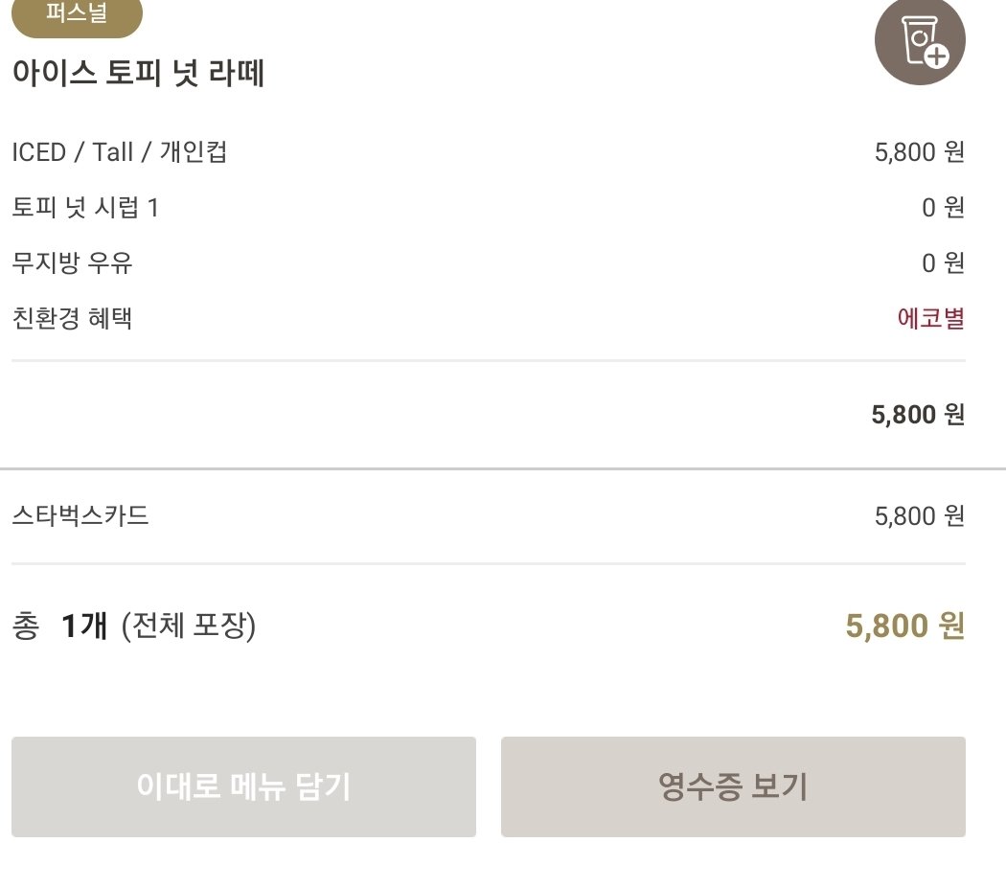
Task: Tap the ICED / Tall / 개인컵 option row
Action: coord(489,152)
